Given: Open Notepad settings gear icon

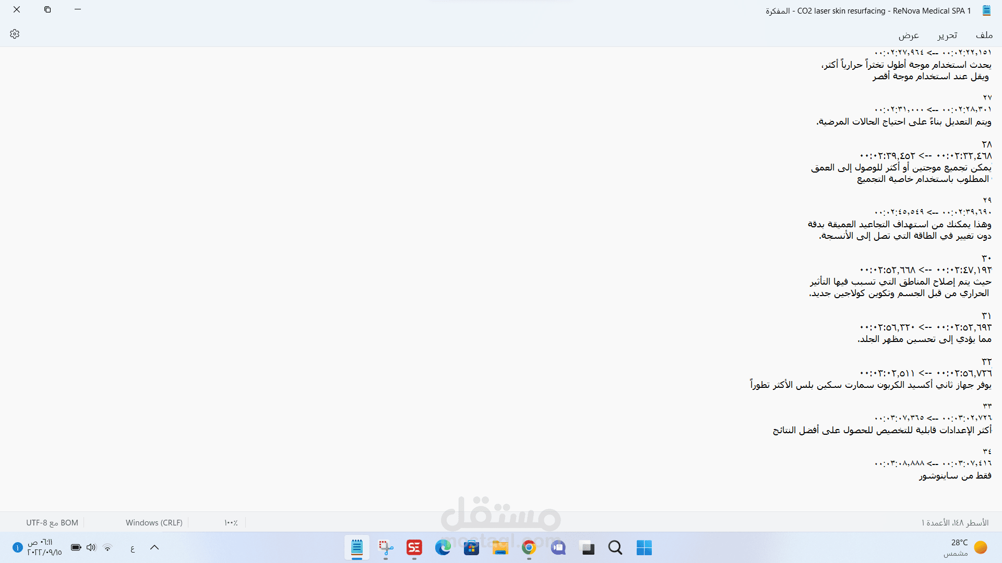Looking at the screenshot, I should click(x=15, y=34).
